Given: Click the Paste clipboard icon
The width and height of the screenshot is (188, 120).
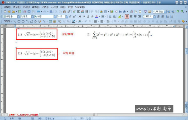Looking at the screenshot, I should tap(65, 12).
